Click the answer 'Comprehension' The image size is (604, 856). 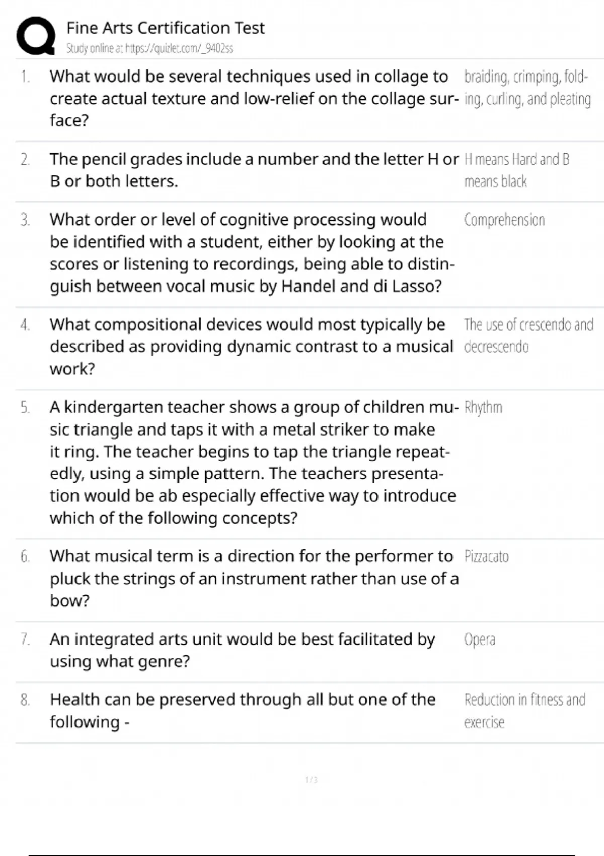[504, 220]
